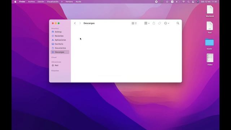Click the Favoritos section header in the sidebar

pyautogui.click(x=55, y=28)
